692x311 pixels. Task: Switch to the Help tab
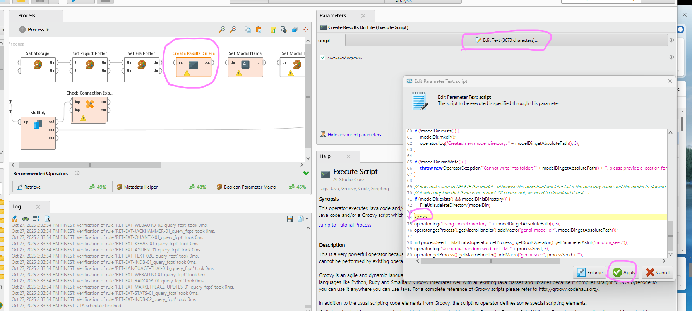[x=325, y=156]
